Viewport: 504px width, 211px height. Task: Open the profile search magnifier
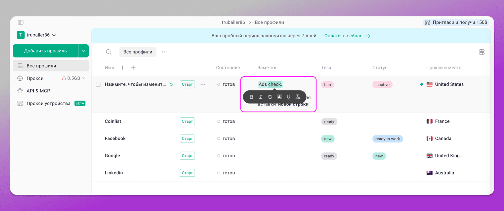[x=109, y=52]
